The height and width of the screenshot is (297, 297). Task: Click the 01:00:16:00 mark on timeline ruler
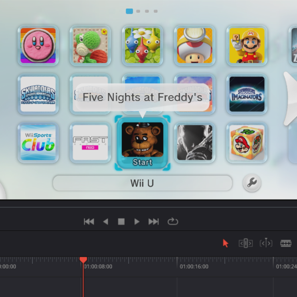[194, 267]
